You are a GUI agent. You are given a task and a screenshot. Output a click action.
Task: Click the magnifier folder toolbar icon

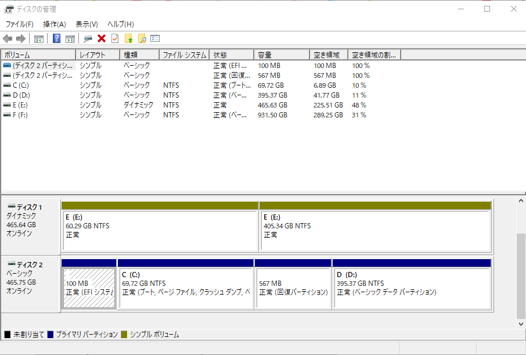(x=142, y=39)
